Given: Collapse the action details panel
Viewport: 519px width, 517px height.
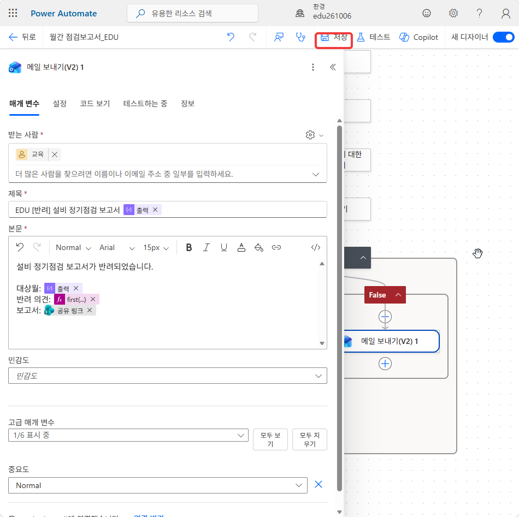Looking at the screenshot, I should click(333, 67).
